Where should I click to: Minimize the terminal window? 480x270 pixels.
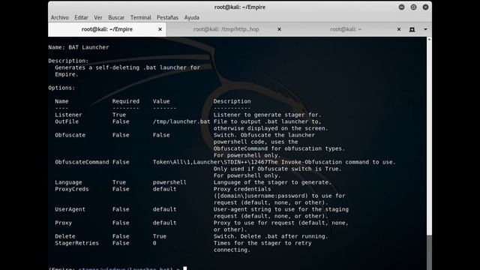click(x=402, y=7)
